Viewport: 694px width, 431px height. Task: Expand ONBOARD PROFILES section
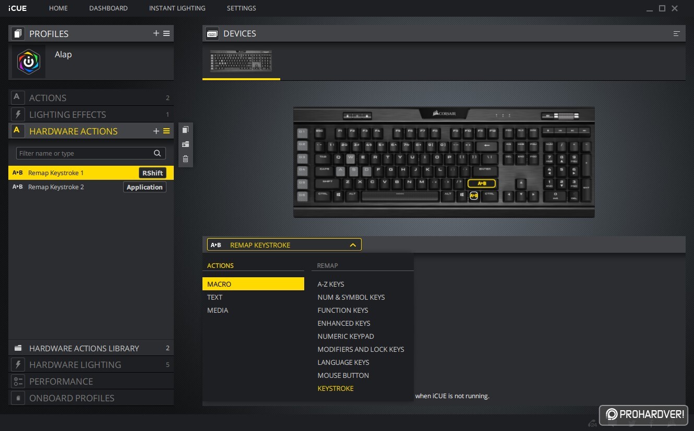(x=91, y=398)
